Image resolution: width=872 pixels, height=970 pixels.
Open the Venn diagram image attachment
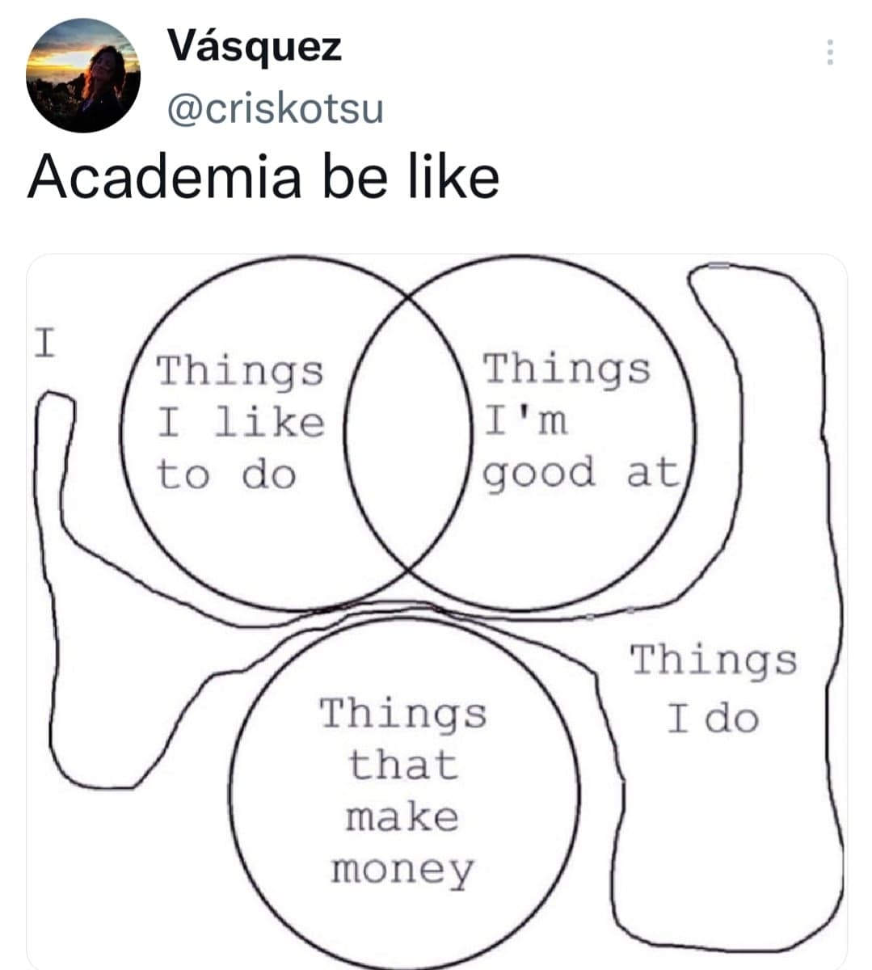click(x=436, y=611)
